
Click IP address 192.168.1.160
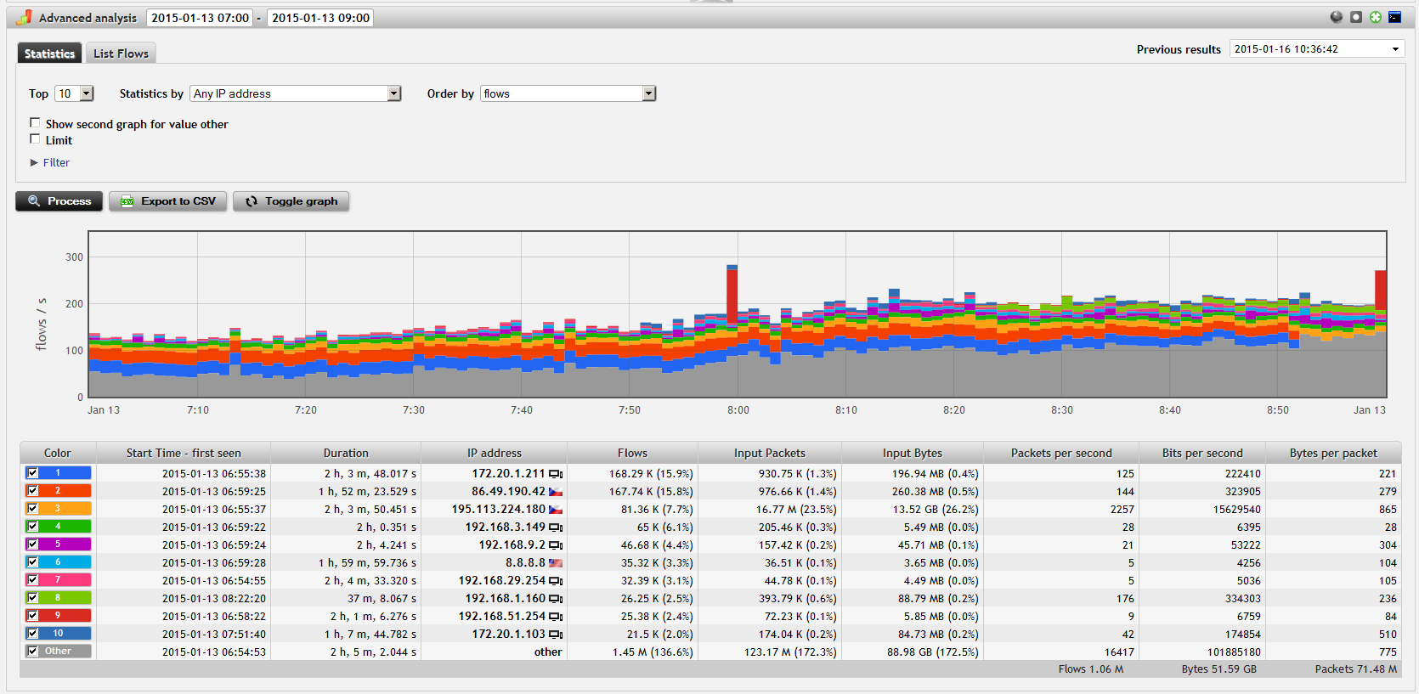505,598
